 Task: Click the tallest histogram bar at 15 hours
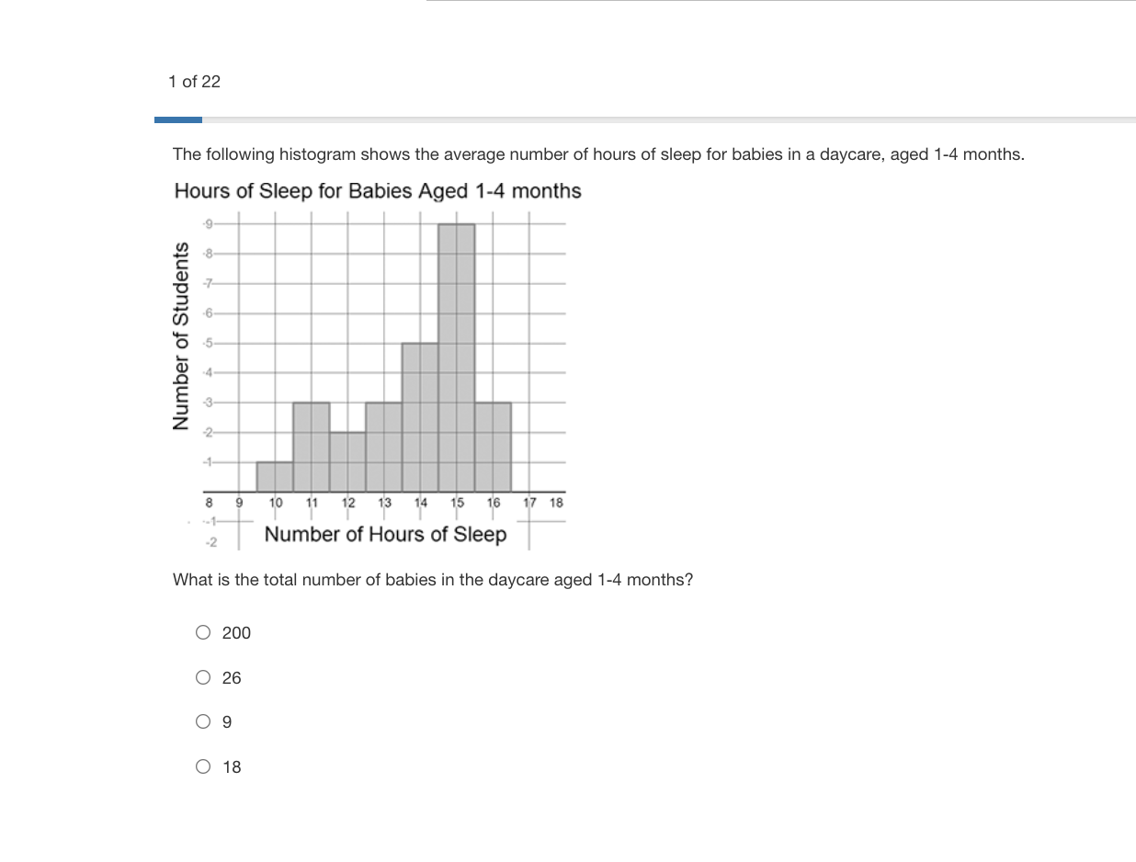pyautogui.click(x=457, y=357)
